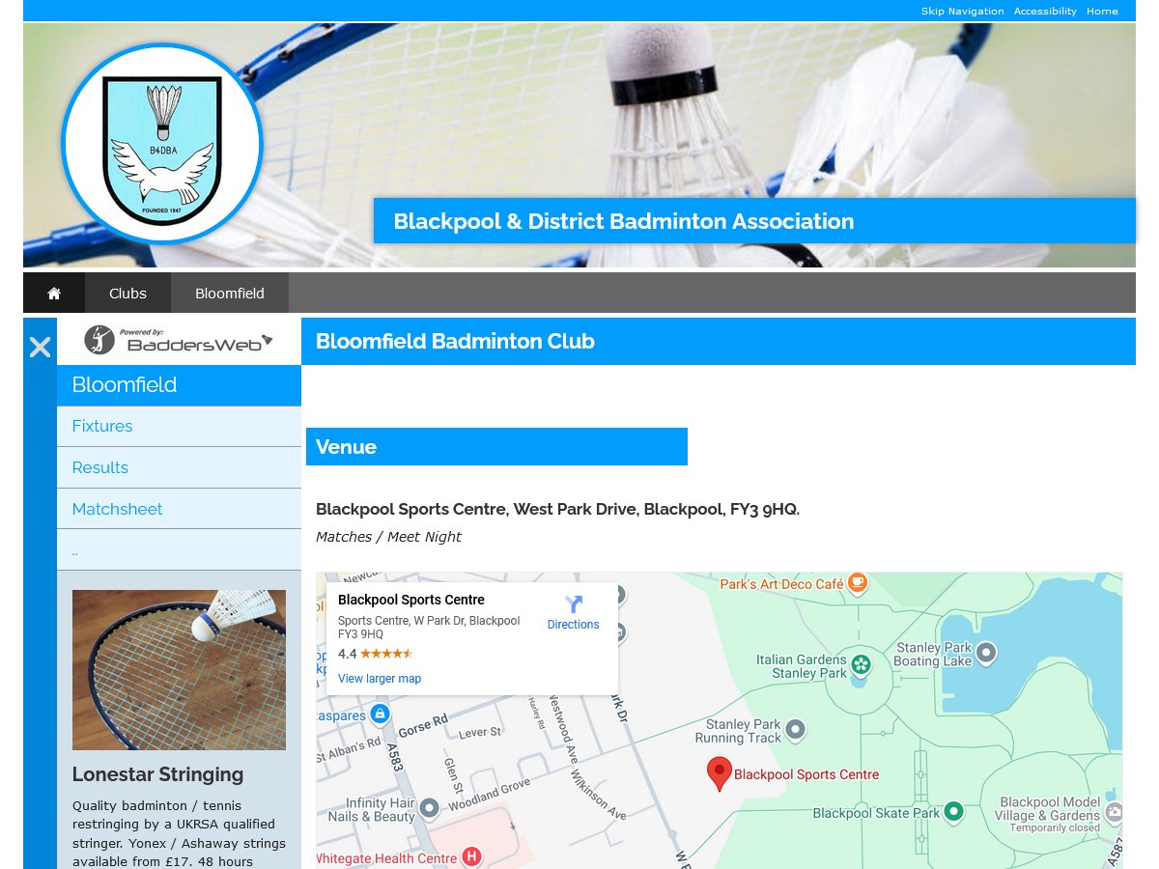Viewport: 1159px width, 869px height.
Task: Click the Park's Art Deco Café marker icon
Action: [x=858, y=583]
